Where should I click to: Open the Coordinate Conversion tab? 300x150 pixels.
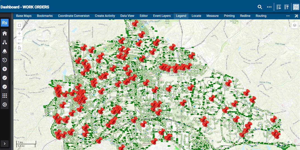click(x=74, y=16)
